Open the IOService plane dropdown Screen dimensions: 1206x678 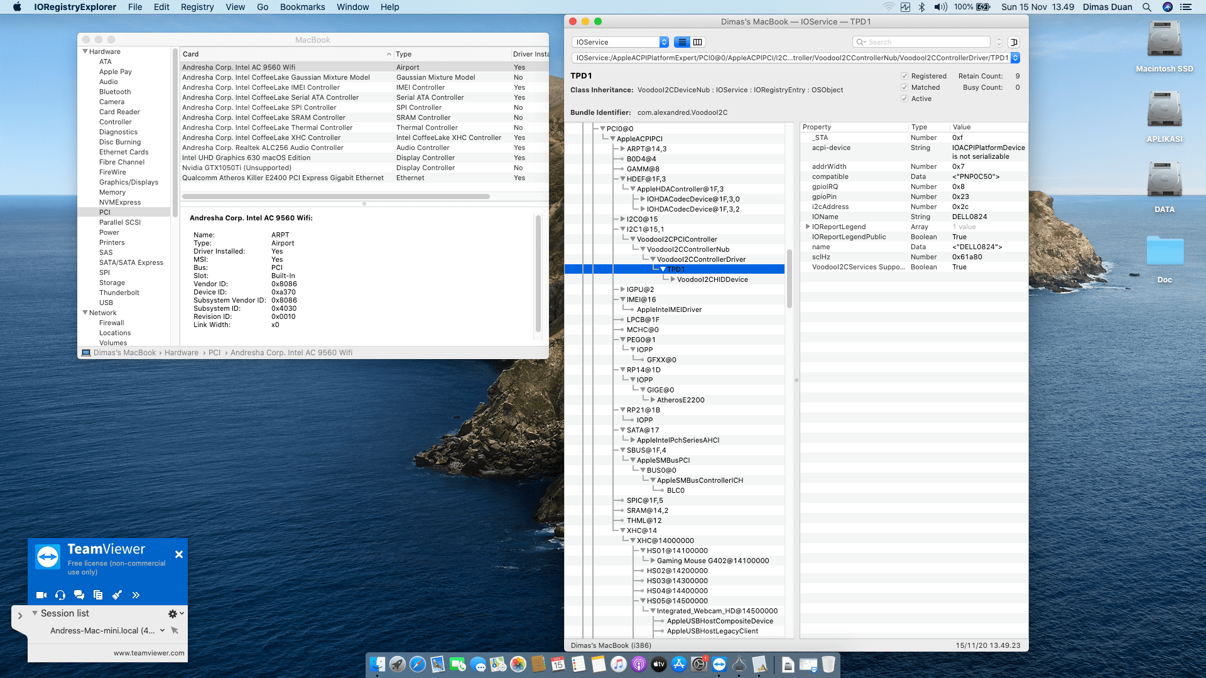click(x=620, y=42)
